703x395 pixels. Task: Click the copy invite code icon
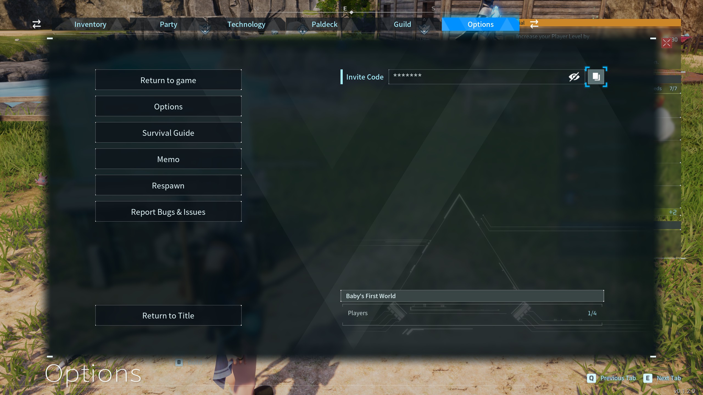coord(596,76)
